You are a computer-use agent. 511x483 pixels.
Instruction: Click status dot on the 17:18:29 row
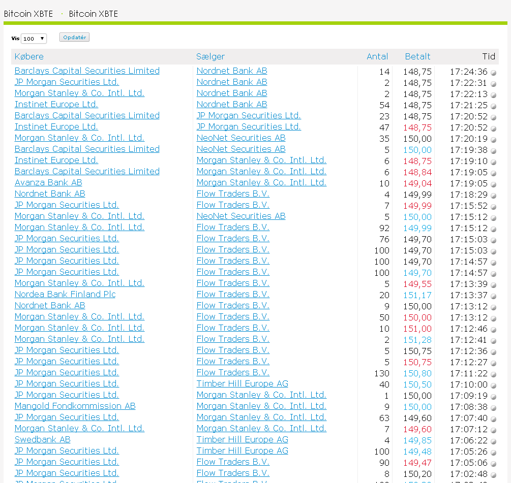point(493,196)
